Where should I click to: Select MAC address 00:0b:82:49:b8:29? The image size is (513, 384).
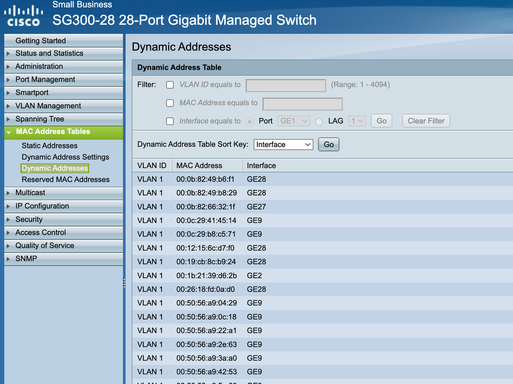click(x=206, y=193)
